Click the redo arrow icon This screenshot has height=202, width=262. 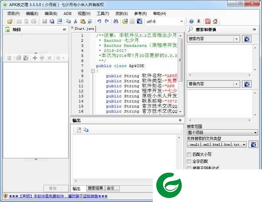point(107,21)
